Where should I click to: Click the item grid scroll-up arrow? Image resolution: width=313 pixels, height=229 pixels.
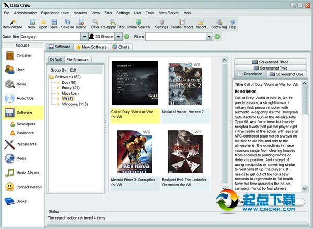click(x=224, y=60)
